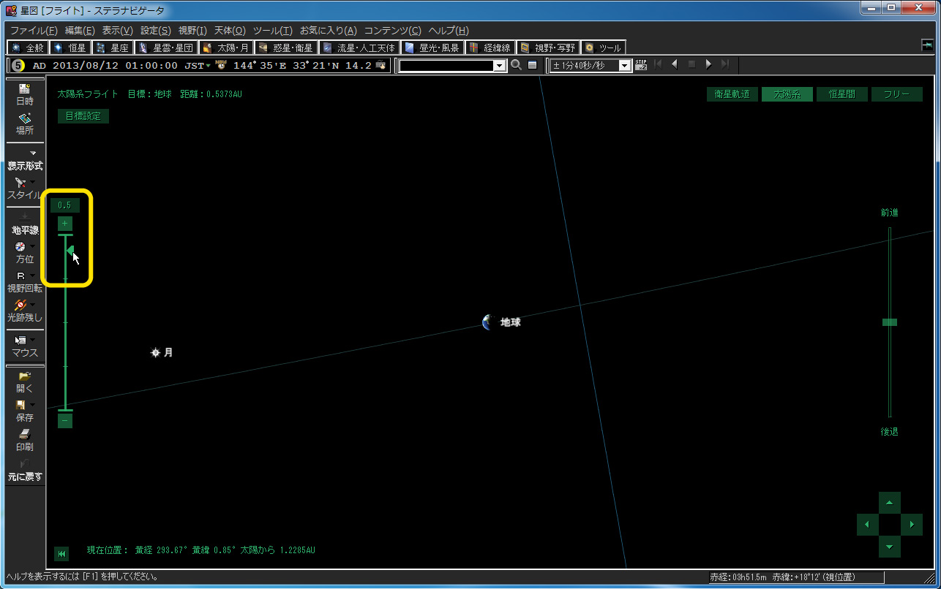This screenshot has height=589, width=941.
Task: Open the search box dropdown arrow
Action: point(499,66)
